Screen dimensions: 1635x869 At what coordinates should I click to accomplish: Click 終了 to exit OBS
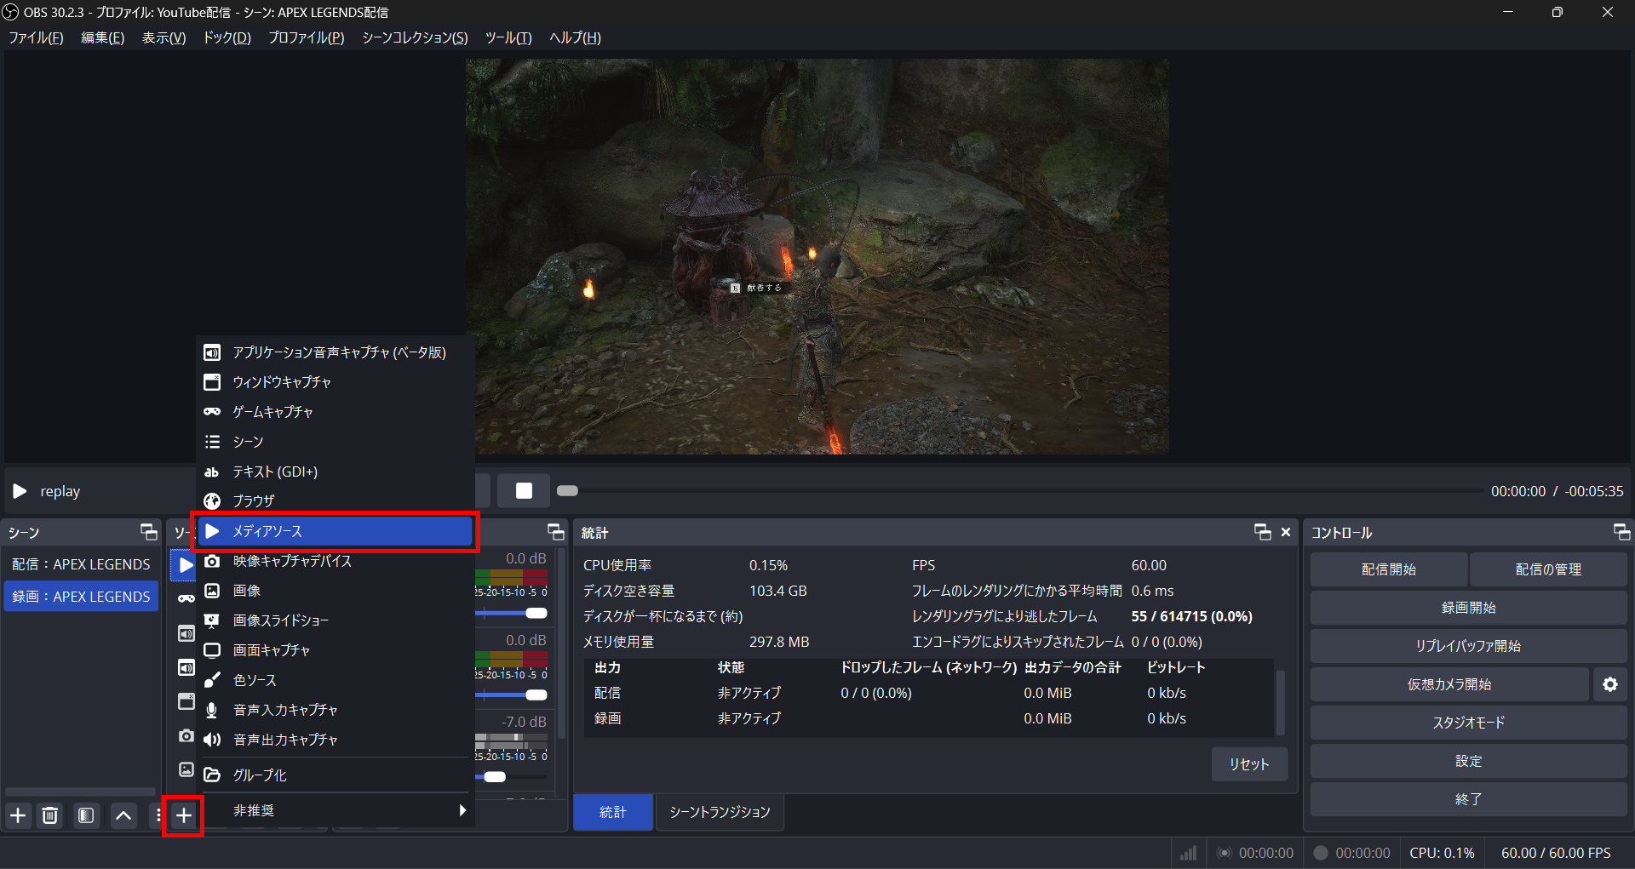point(1468,799)
